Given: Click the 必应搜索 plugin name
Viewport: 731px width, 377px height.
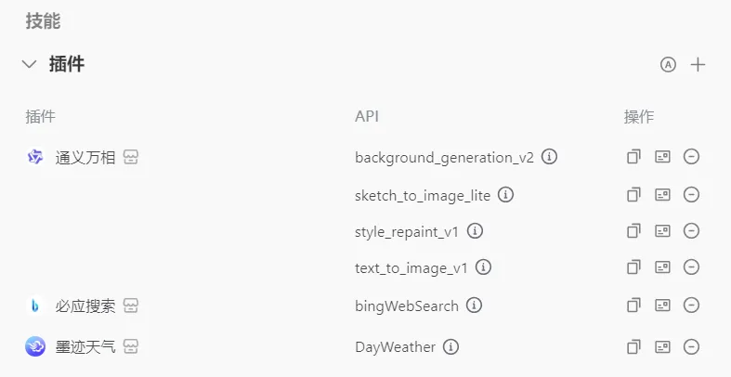Looking at the screenshot, I should (x=85, y=305).
